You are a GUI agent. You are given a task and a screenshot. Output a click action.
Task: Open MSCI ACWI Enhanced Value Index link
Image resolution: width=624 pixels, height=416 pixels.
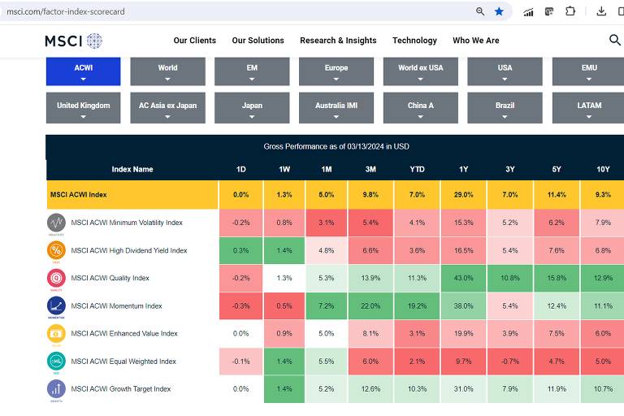(124, 334)
